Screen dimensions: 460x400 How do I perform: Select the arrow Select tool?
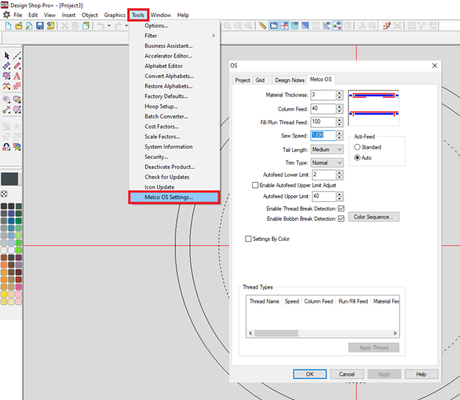tap(7, 56)
